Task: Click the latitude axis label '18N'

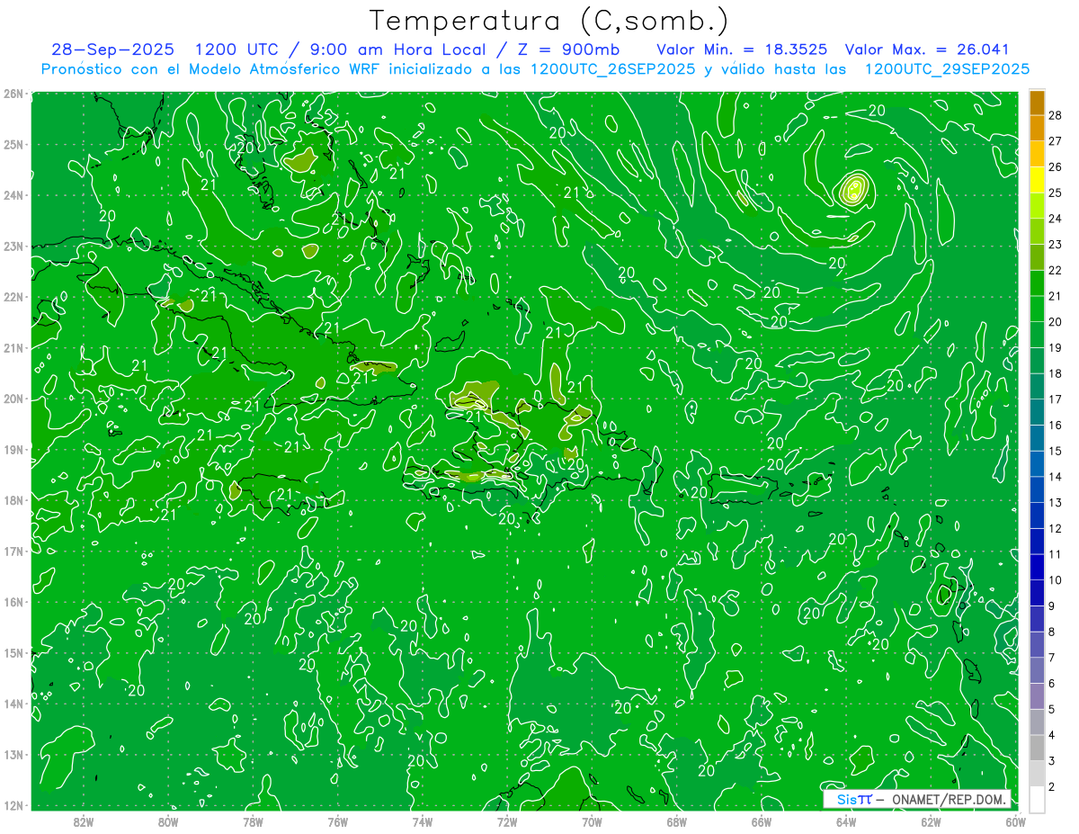Action: [x=13, y=500]
